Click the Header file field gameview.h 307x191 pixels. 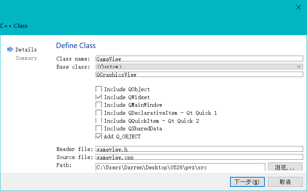(x=199, y=149)
